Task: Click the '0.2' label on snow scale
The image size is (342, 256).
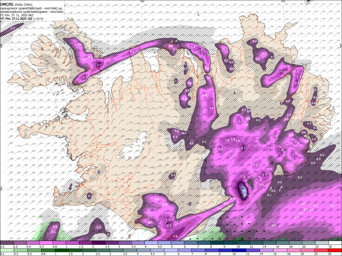Action: point(2,247)
